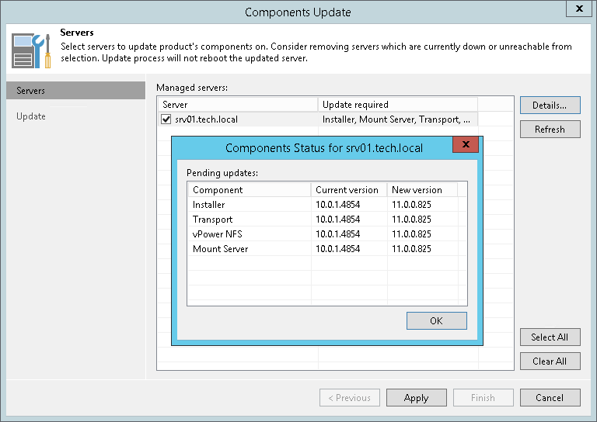Image resolution: width=597 pixels, height=422 pixels.
Task: Close the Components Update window
Action: point(579,9)
